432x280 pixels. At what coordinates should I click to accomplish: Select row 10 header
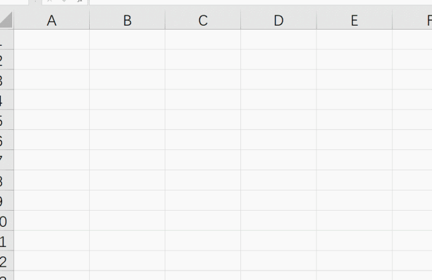click(7, 221)
